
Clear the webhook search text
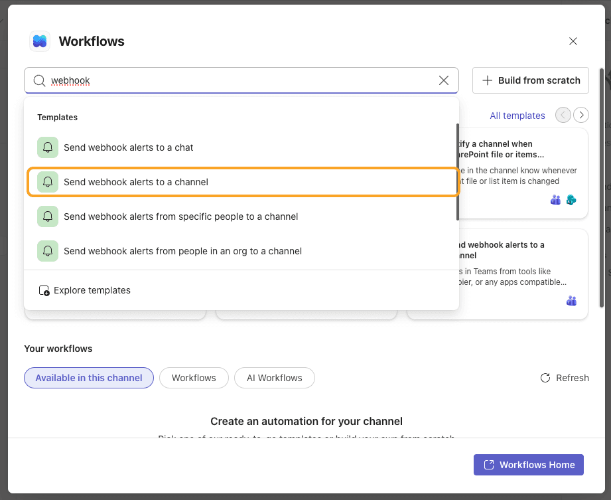click(x=443, y=80)
